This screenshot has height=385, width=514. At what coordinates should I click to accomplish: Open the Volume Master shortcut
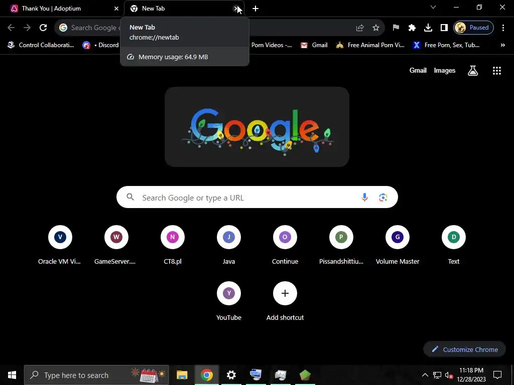pyautogui.click(x=398, y=245)
